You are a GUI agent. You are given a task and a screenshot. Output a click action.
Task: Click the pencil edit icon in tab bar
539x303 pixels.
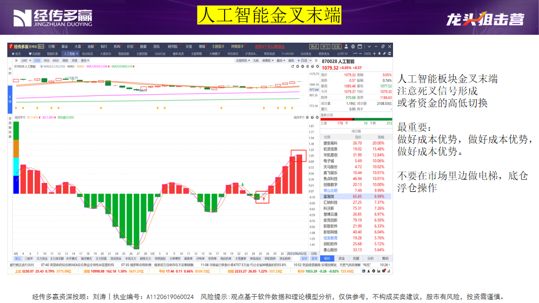[x=384, y=54]
